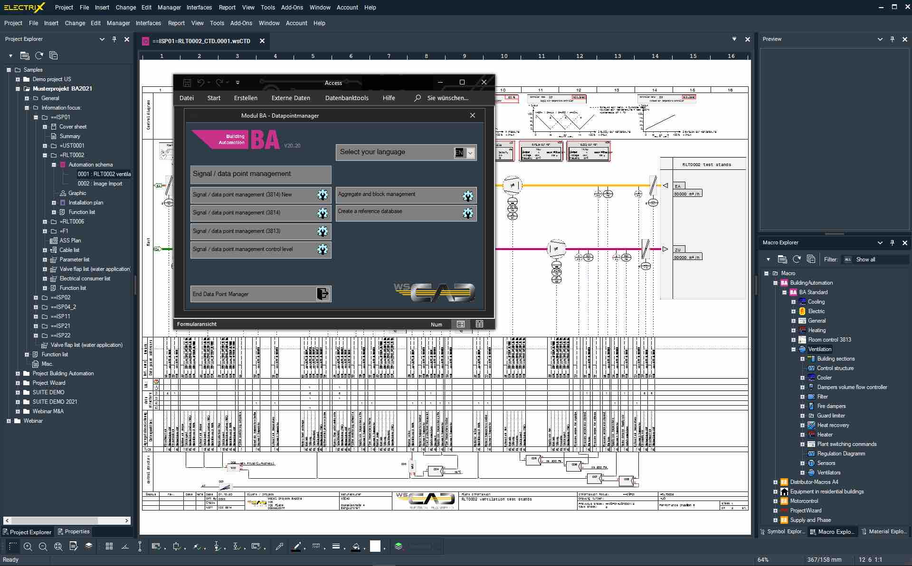The image size is (912, 566).
Task: Open the Select your language dropdown
Action: (470, 153)
